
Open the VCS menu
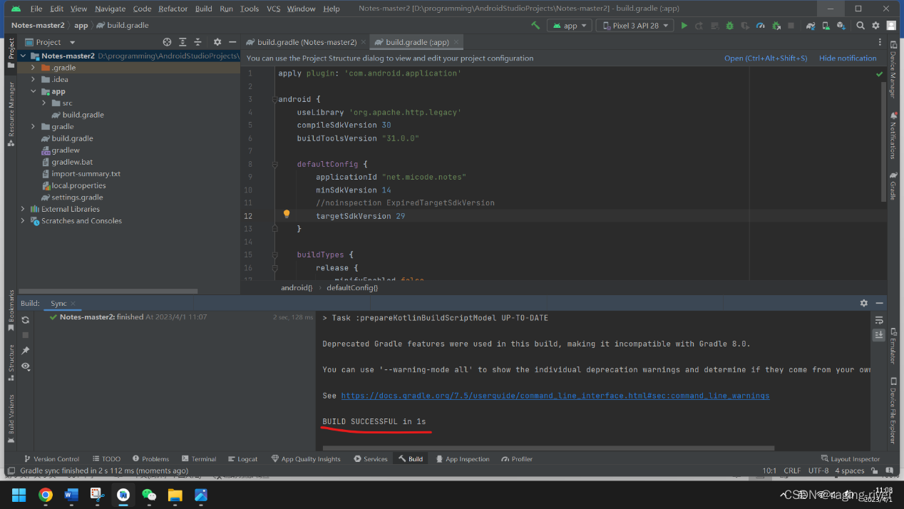click(274, 9)
